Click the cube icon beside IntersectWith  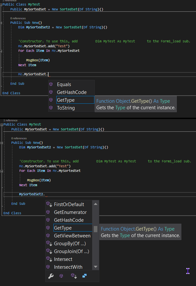tap(48, 267)
